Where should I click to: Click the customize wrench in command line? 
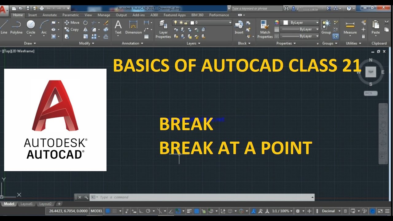[x=86, y=197]
